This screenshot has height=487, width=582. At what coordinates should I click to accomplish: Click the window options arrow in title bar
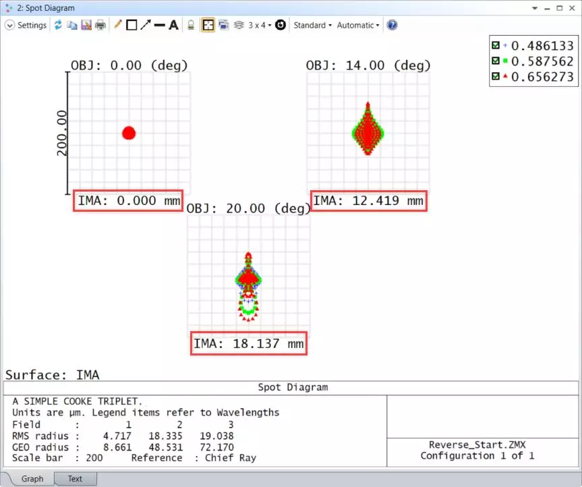(535, 8)
